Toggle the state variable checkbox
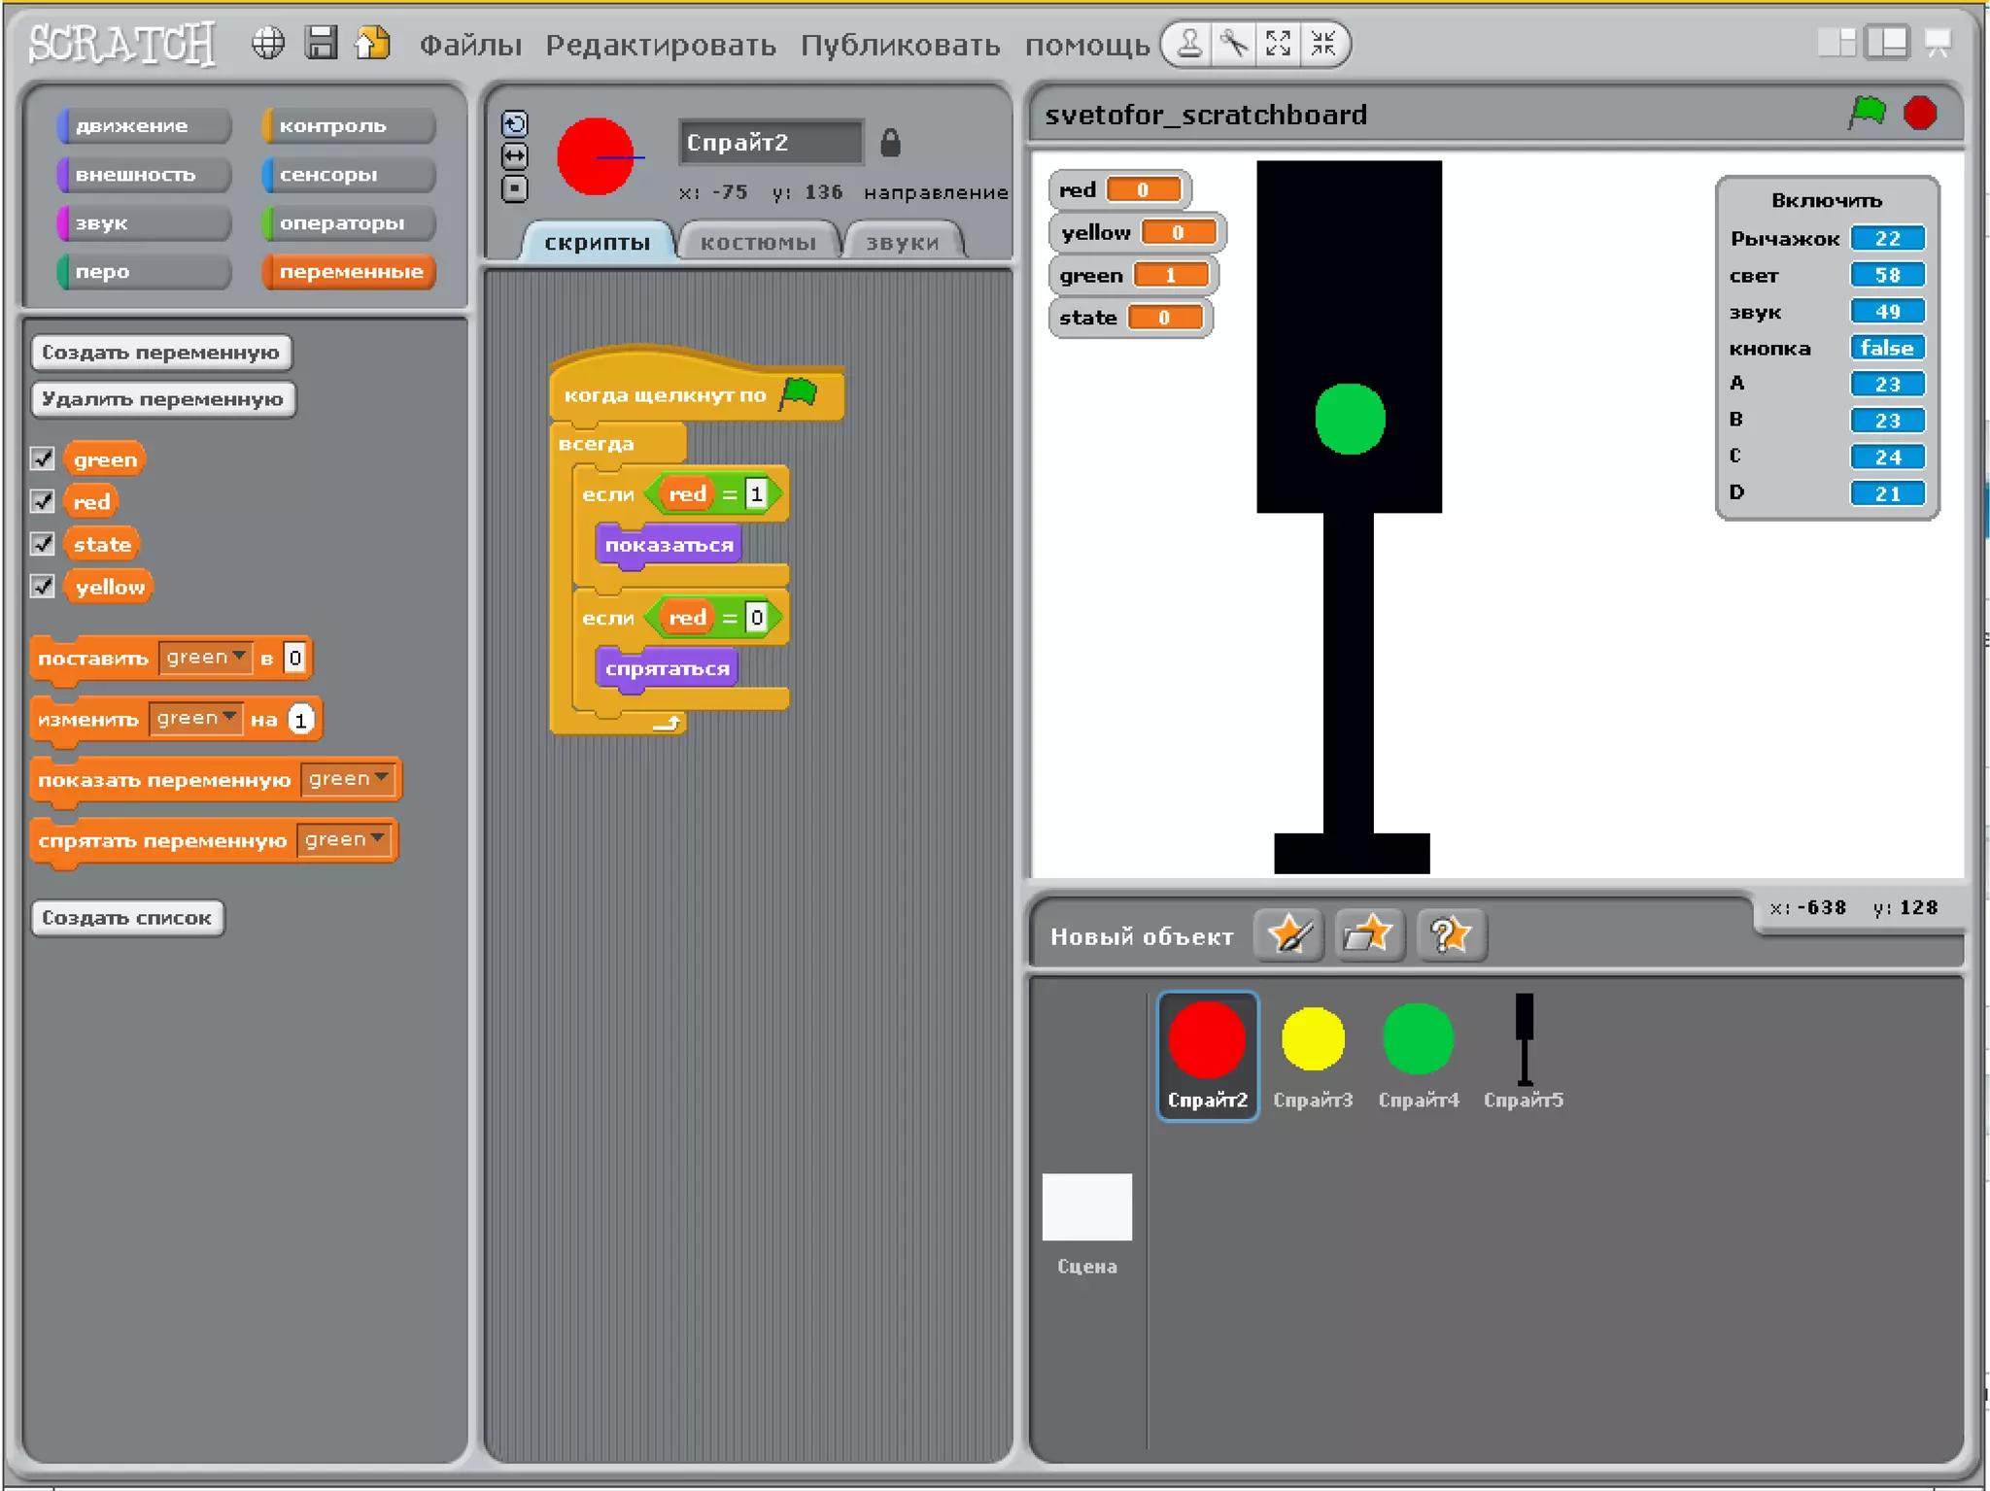 point(43,544)
